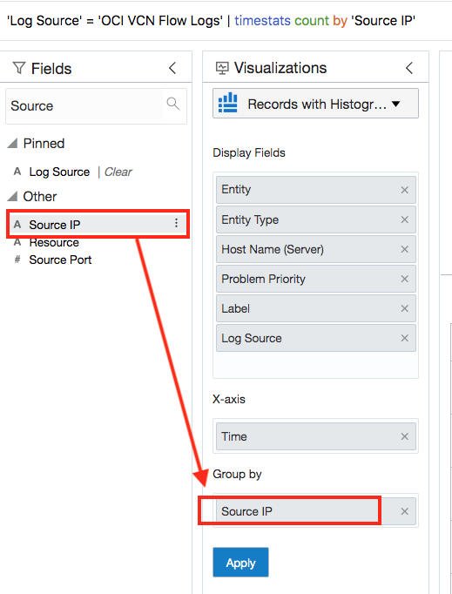Clear the pinned Log Source filter
The image size is (452, 594).
pos(118,172)
